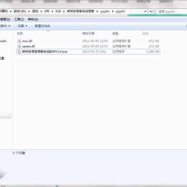The height and width of the screenshot is (187, 187).
Task: Go to the parent yyyyhc folder in breadcrumb
Action: (x=105, y=11)
